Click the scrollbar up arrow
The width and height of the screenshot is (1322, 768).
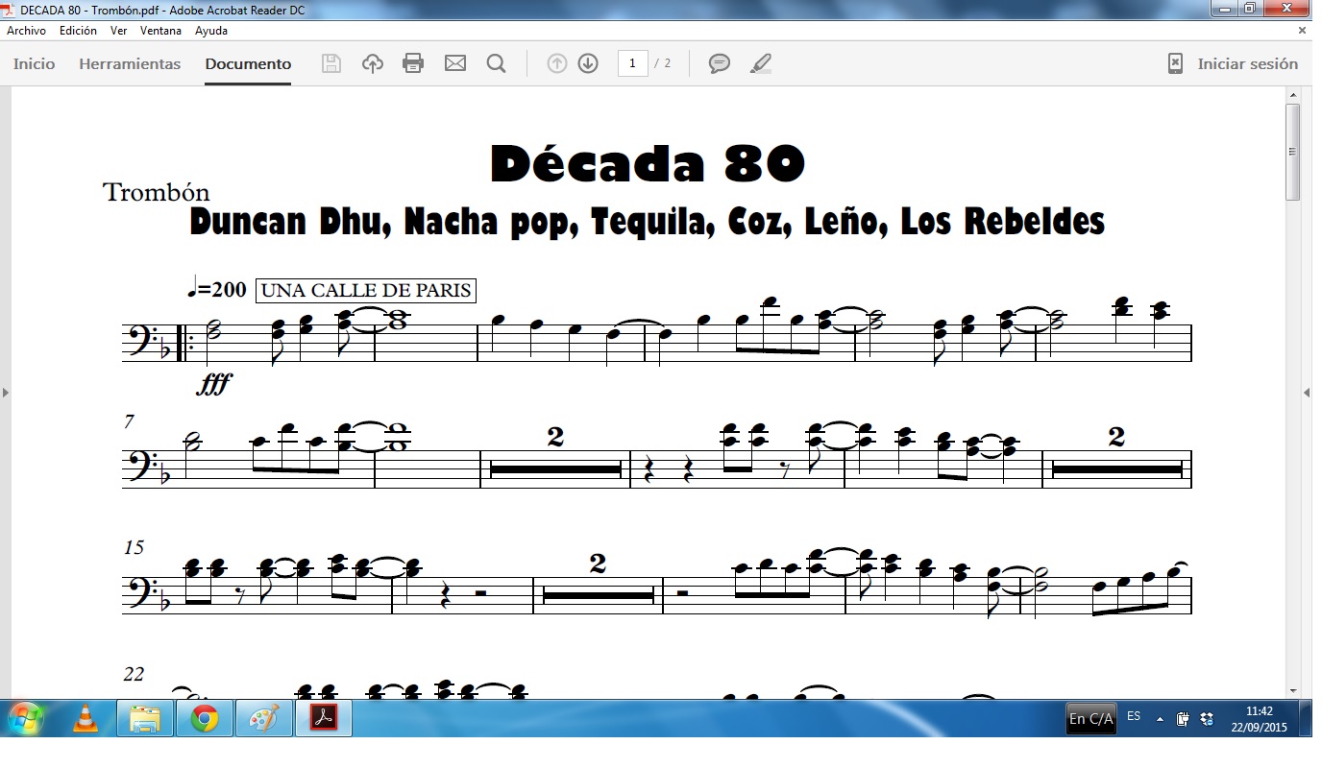pos(1293,95)
